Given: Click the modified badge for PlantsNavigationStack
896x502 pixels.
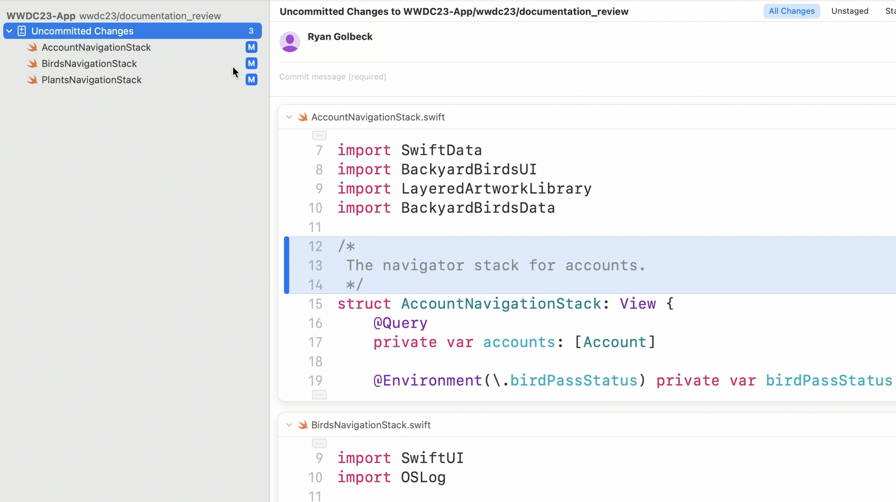Looking at the screenshot, I should 251,80.
